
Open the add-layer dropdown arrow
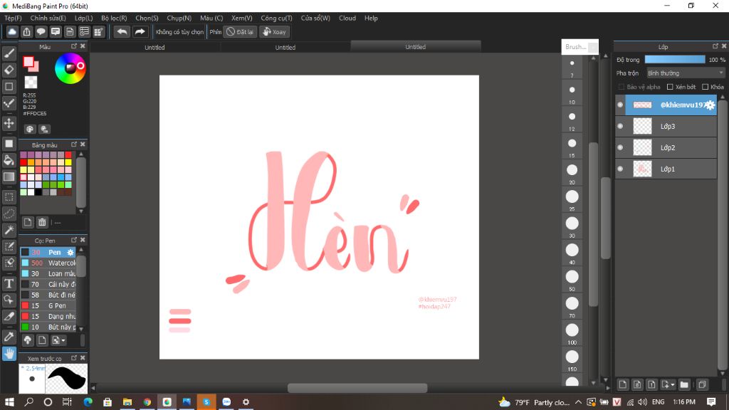pyautogui.click(x=673, y=385)
